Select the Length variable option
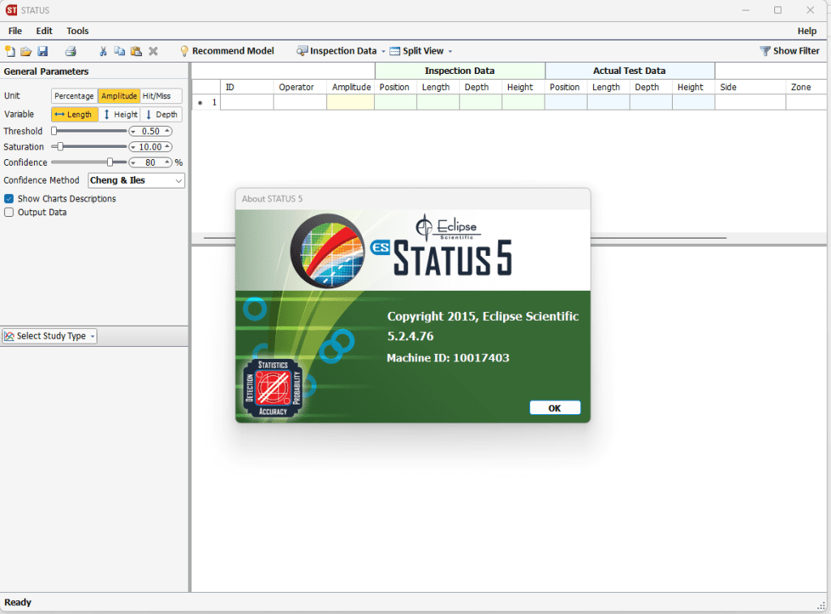The height and width of the screenshot is (614, 831). coord(74,115)
